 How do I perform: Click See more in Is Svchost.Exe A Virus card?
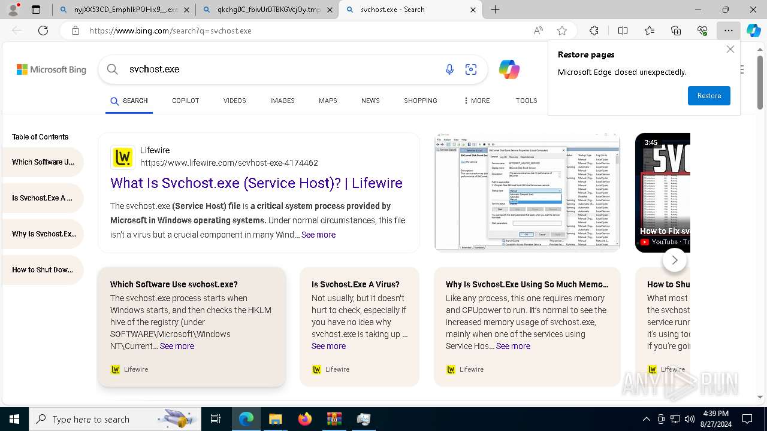328,346
